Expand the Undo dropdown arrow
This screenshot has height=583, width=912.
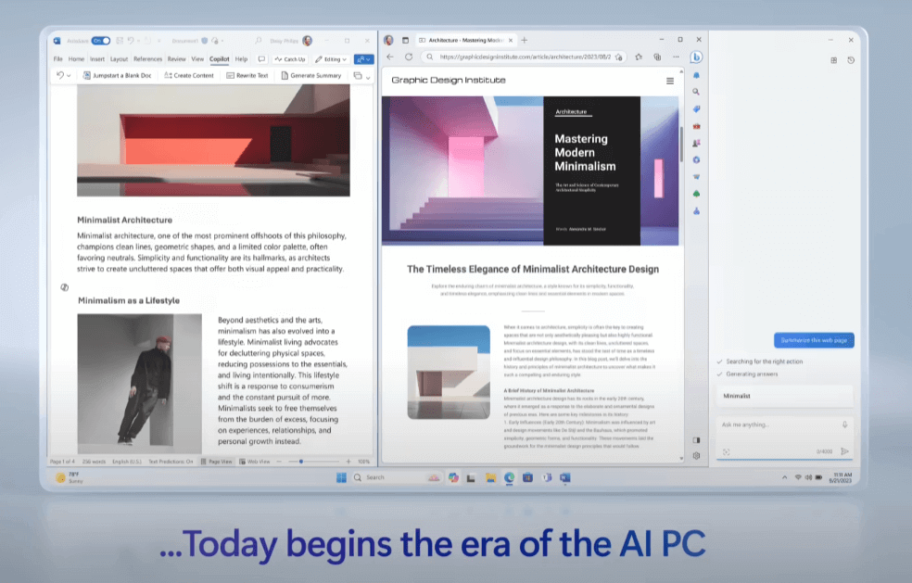coord(68,76)
